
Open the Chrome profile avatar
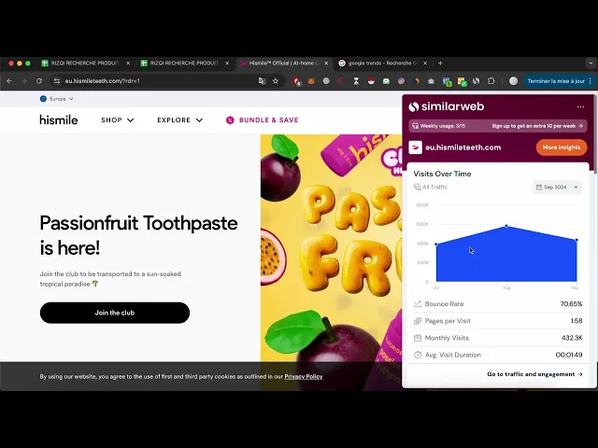click(x=513, y=81)
